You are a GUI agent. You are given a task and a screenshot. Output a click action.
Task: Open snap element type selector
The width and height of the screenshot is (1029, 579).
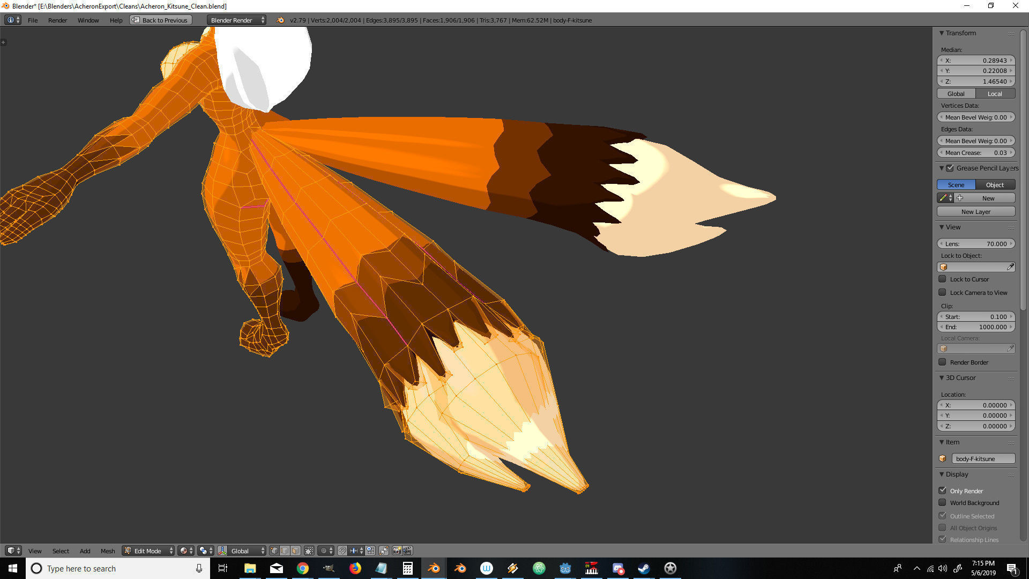coord(356,551)
